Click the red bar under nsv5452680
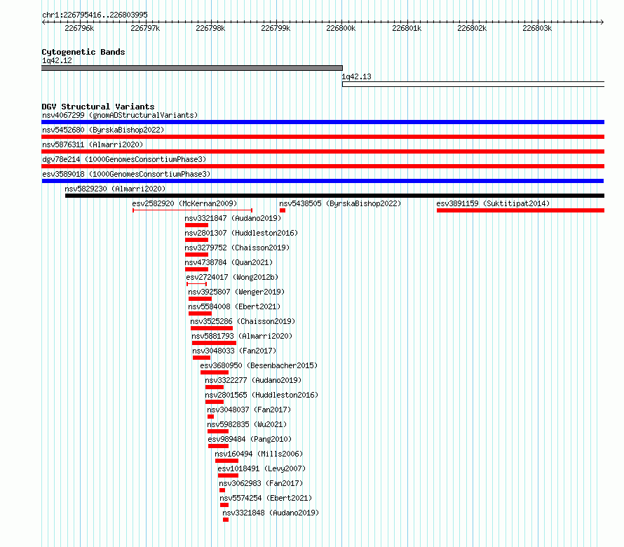The image size is (624, 547). coord(323,137)
